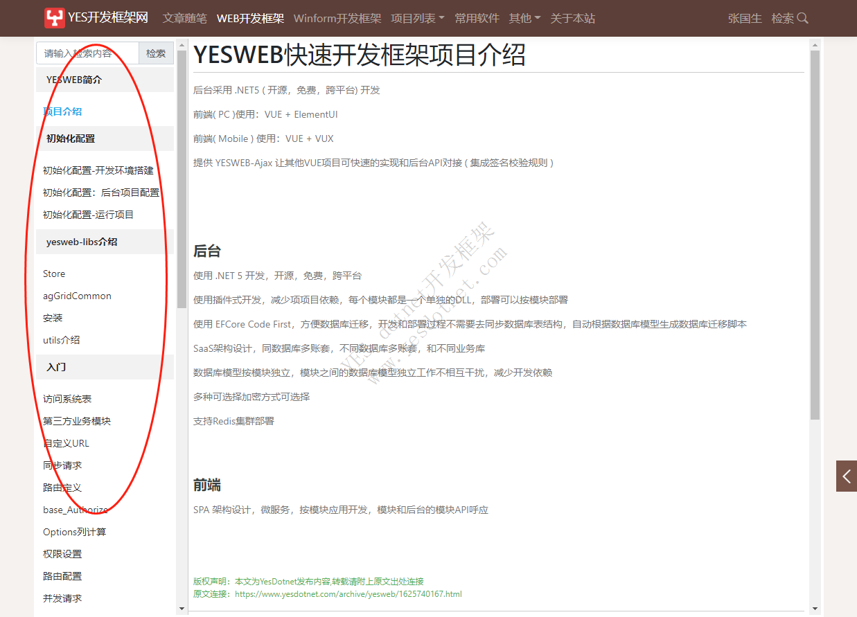Click the search magnifier icon in navbar
Screen dimensions: 857x617
tap(803, 19)
